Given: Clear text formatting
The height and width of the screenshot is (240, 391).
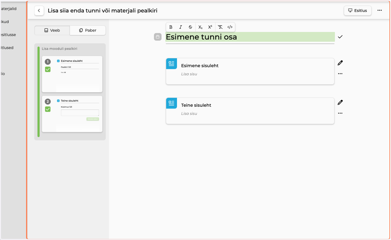Looking at the screenshot, I should pyautogui.click(x=220, y=27).
